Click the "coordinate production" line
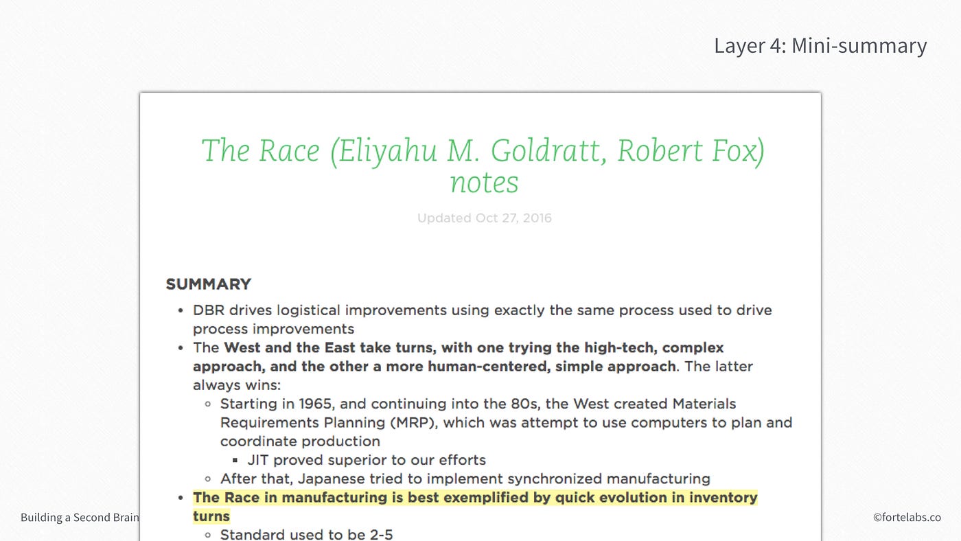961x541 pixels. click(300, 441)
